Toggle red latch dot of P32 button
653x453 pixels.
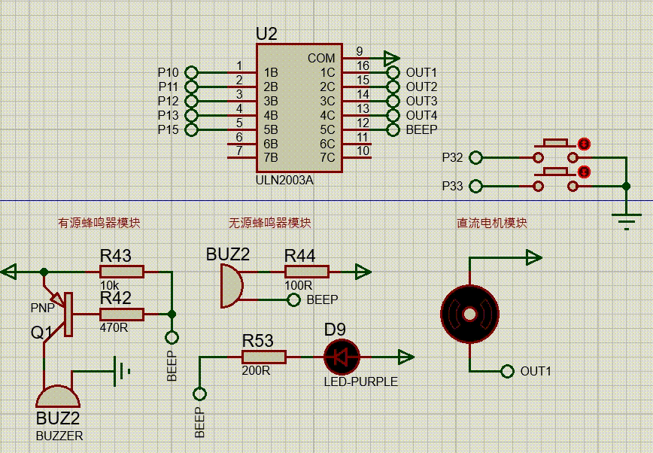tap(584, 144)
